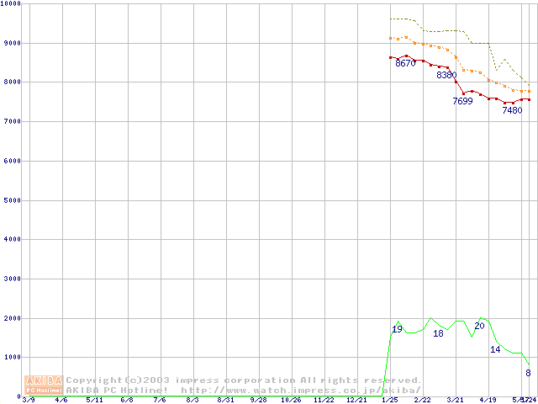Click the final green value label 8
The image size is (538, 404).
528,373
